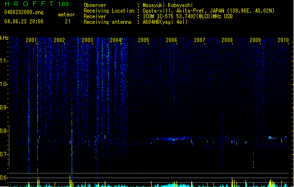294x187 pixels.
Task: Click the 0.8 frequency axis label
Action: coord(4,131)
